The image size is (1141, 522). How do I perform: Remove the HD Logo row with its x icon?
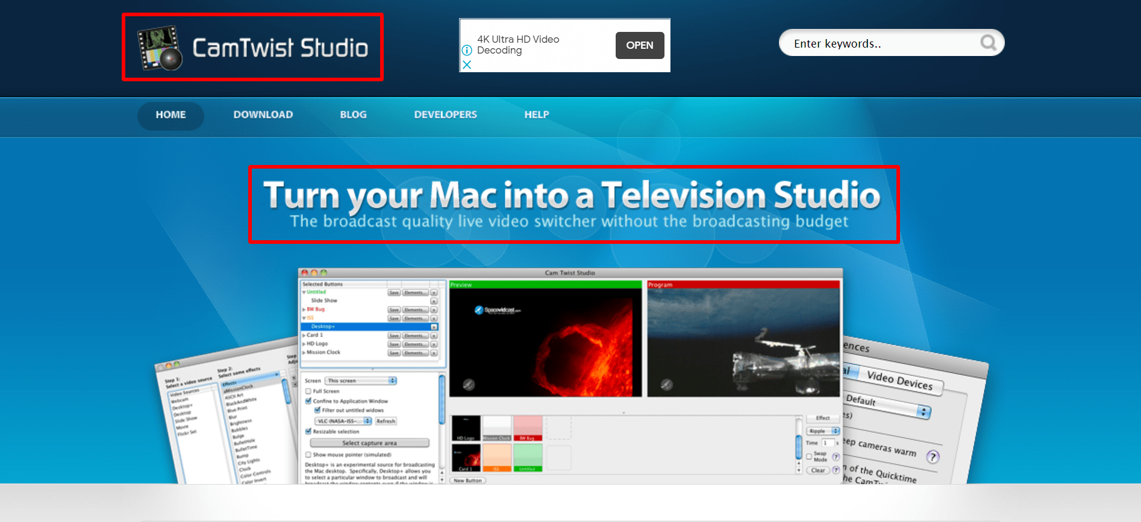click(434, 344)
